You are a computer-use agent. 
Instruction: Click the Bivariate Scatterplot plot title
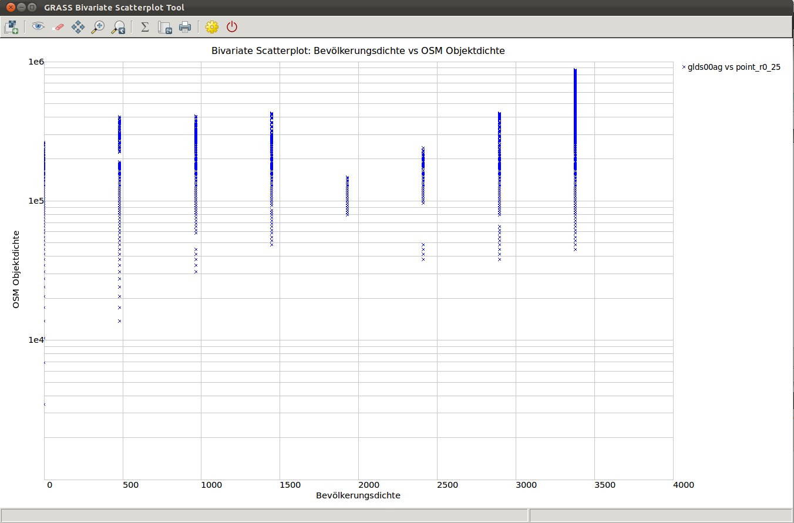coord(358,51)
